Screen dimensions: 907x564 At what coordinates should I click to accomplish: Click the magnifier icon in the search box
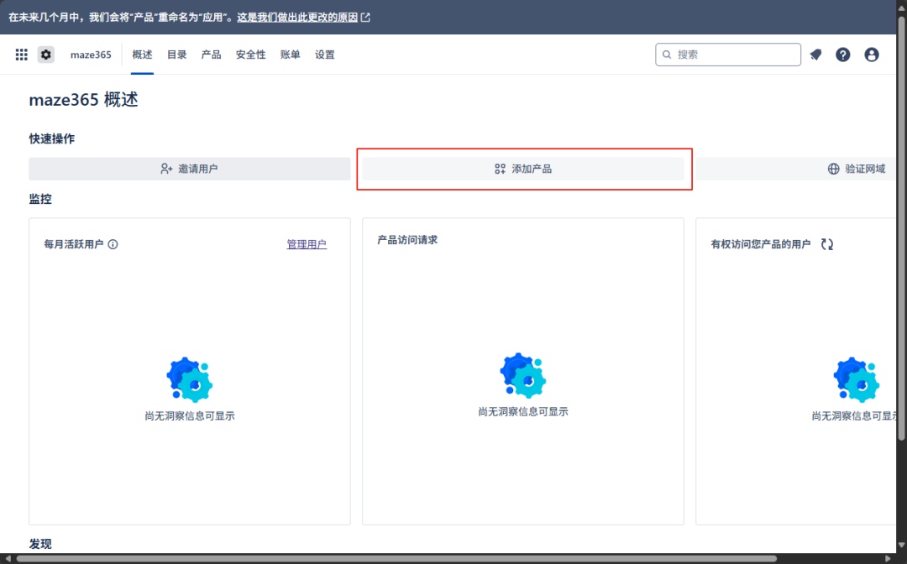tap(668, 54)
